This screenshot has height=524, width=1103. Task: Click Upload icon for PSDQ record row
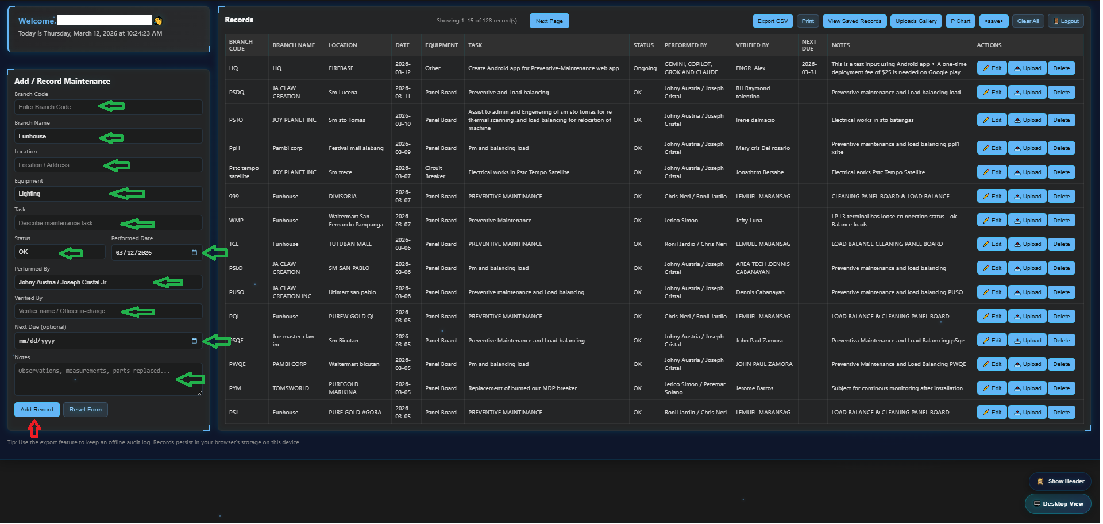point(1017,93)
